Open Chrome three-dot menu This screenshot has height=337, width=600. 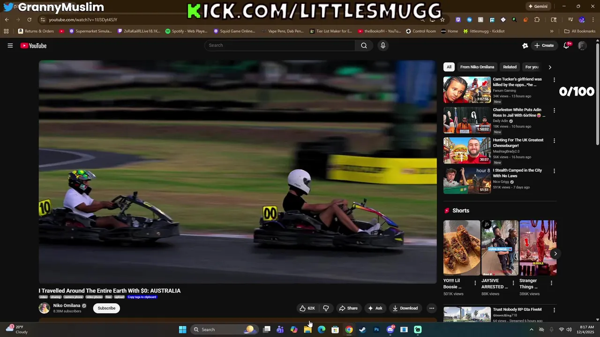click(x=593, y=20)
